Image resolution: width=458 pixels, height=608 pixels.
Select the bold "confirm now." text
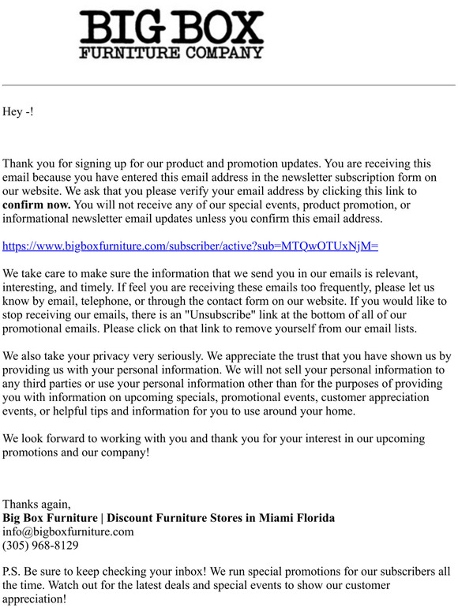(x=36, y=205)
